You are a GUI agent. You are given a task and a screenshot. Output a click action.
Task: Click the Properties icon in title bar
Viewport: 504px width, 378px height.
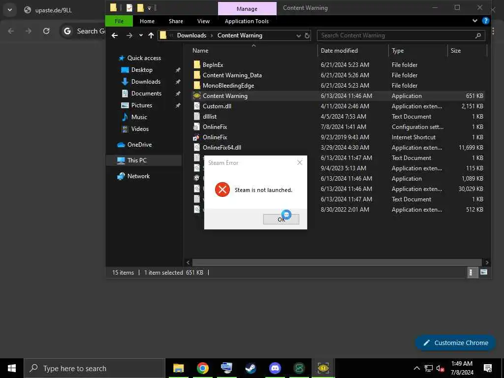click(x=129, y=8)
